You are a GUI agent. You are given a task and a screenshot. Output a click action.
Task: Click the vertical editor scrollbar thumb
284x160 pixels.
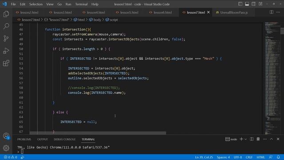click(282, 31)
